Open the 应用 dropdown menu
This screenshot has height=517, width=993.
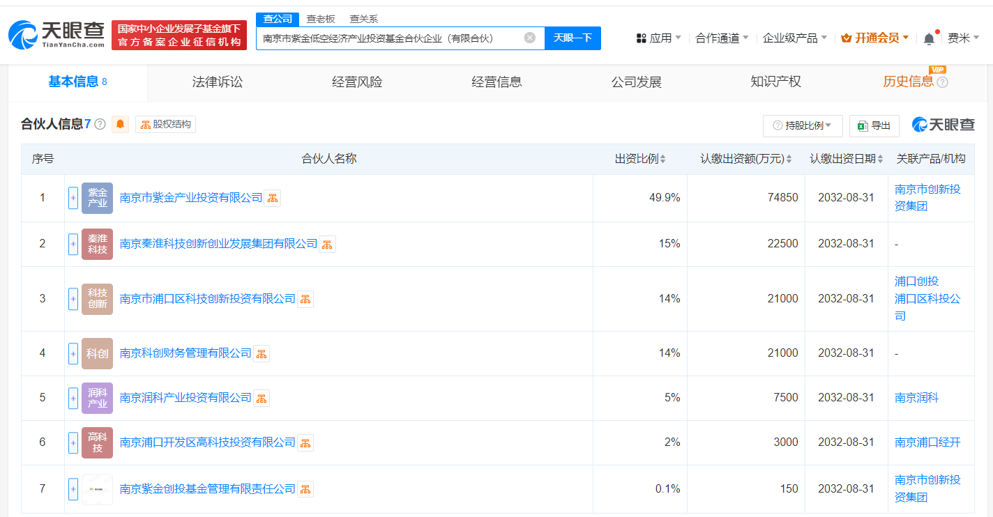658,38
